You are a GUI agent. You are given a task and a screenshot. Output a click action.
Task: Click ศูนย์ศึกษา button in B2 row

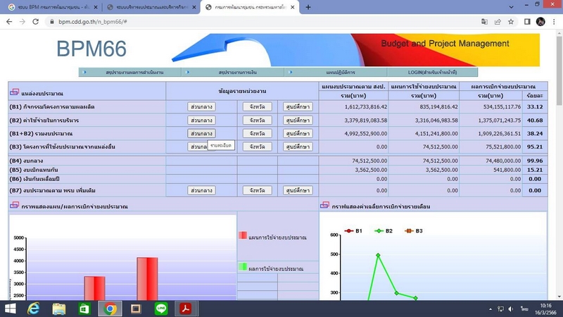[298, 120]
